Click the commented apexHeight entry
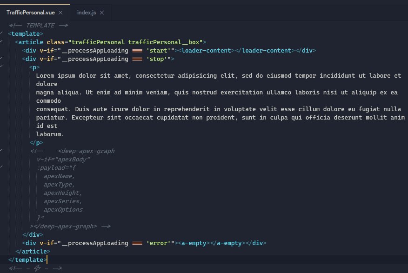 point(62,193)
